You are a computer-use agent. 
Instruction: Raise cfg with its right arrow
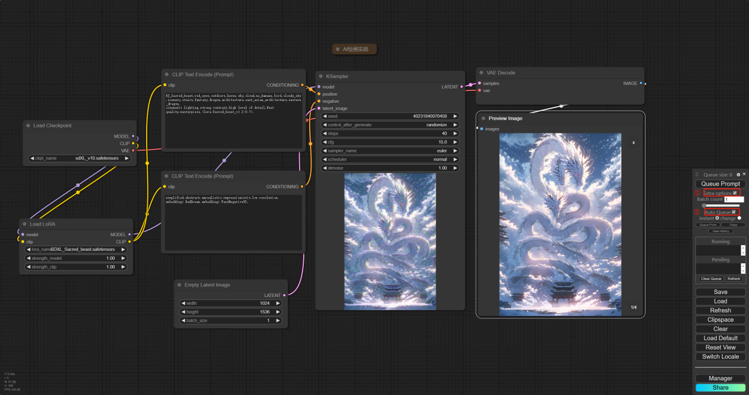[x=455, y=142]
